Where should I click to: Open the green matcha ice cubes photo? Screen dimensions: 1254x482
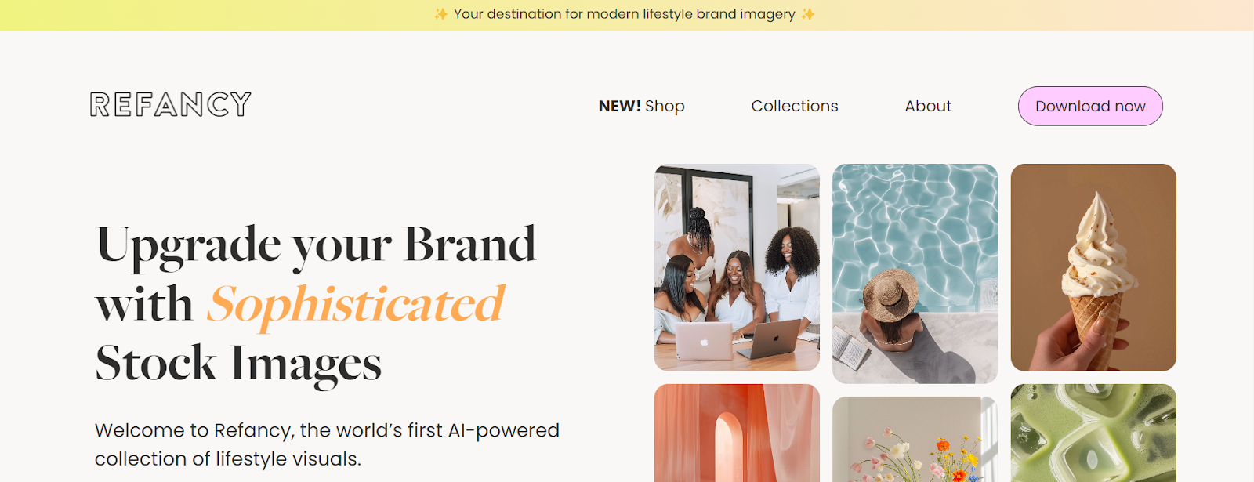[x=1093, y=433]
